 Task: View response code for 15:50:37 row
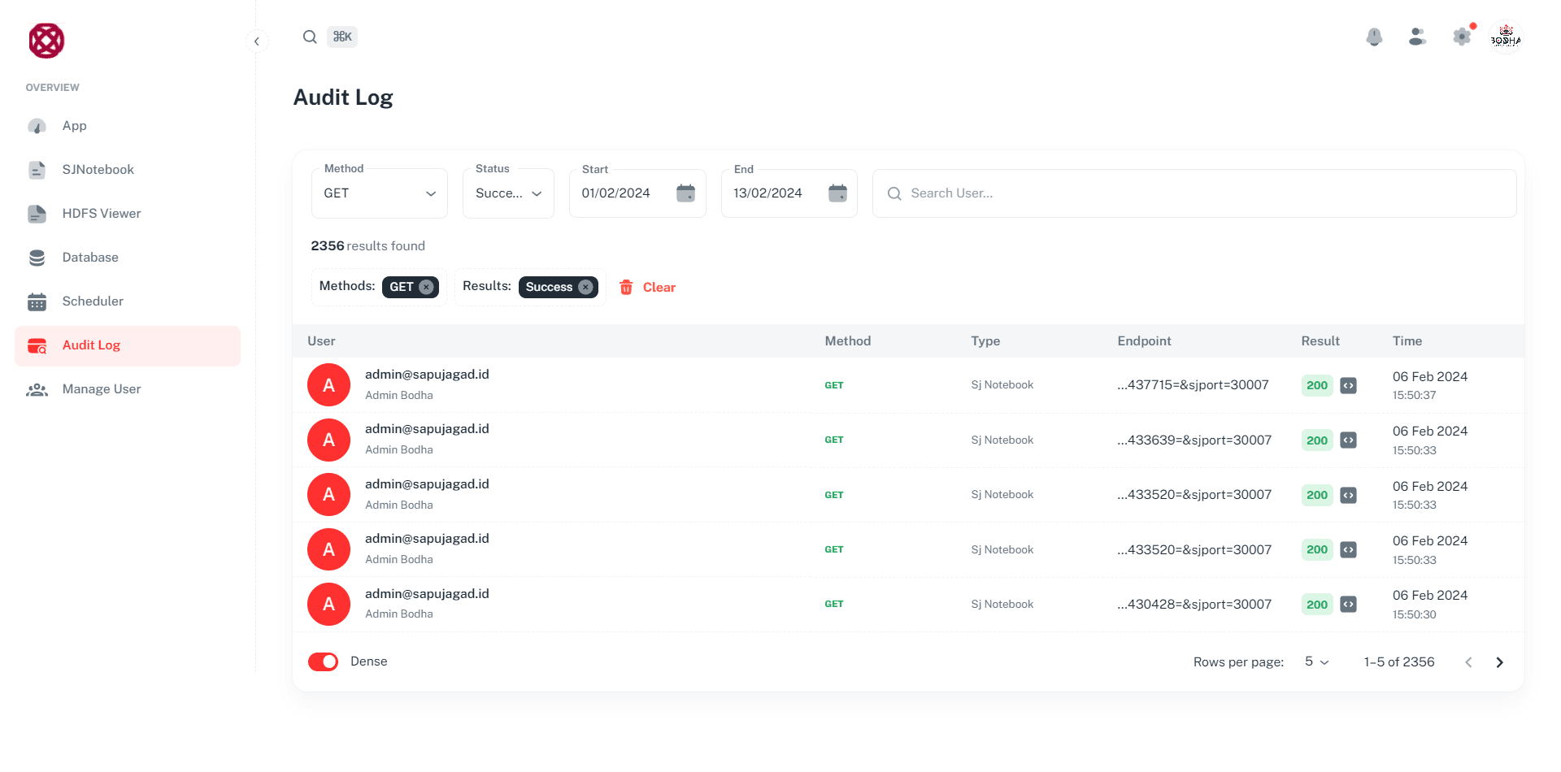tap(1348, 386)
